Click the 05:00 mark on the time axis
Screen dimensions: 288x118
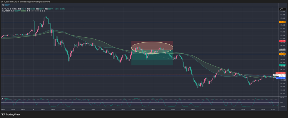click(13, 109)
